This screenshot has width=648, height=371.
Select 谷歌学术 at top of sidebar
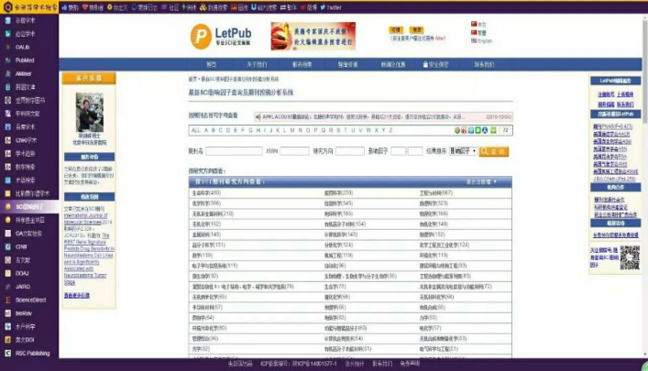pyautogui.click(x=25, y=20)
